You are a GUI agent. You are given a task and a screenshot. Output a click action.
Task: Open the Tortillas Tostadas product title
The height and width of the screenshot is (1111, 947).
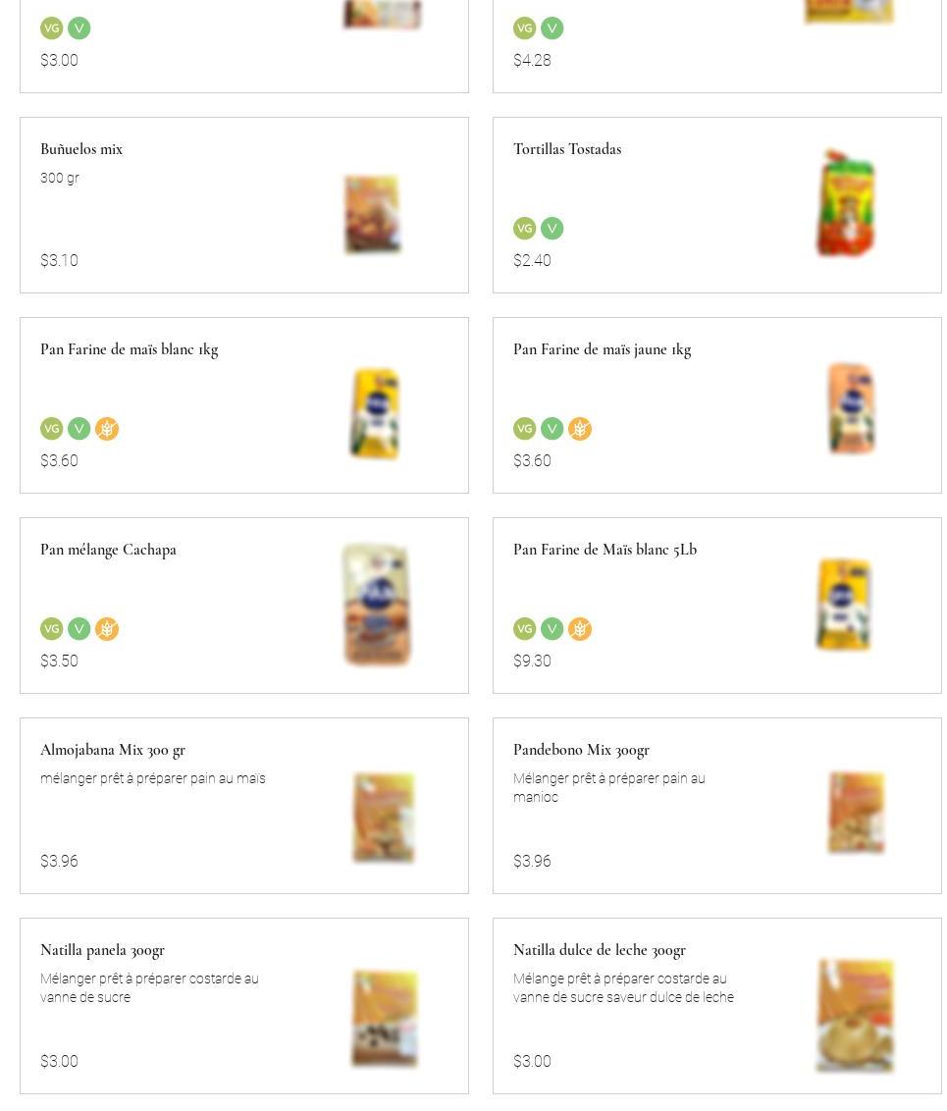[x=567, y=149]
